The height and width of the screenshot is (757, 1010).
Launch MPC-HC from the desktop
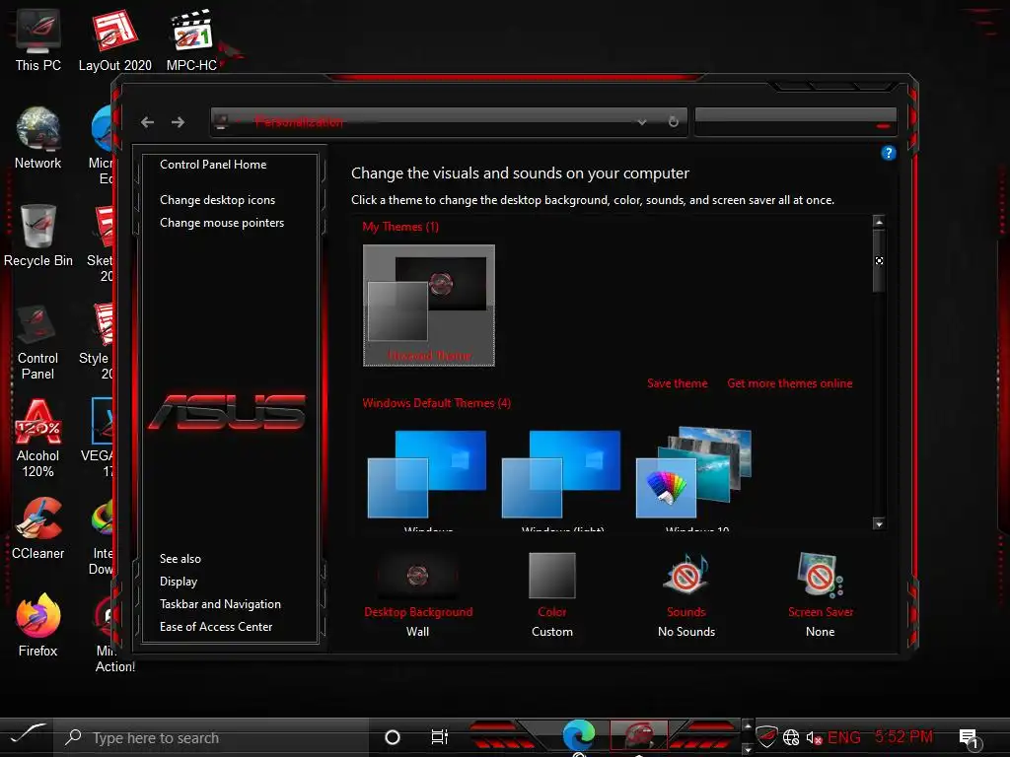pyautogui.click(x=191, y=39)
